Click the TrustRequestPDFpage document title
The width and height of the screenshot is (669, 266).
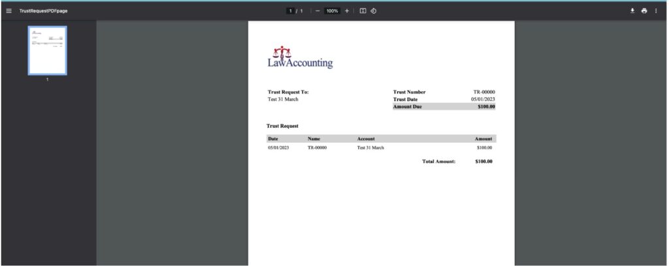tap(44, 11)
